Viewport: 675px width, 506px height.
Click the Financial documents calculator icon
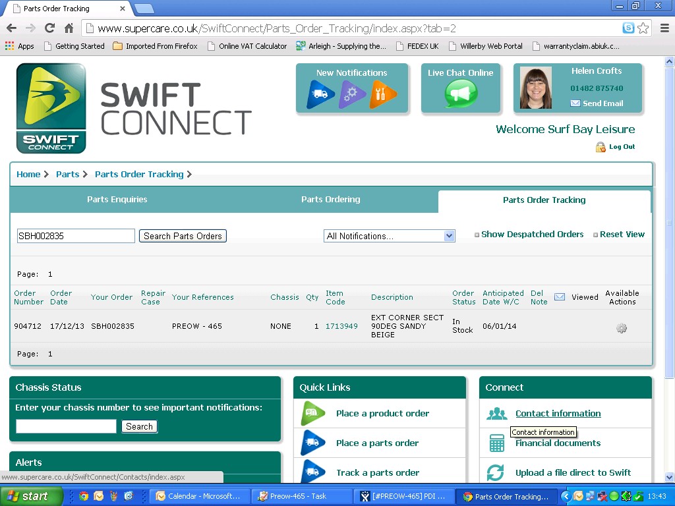click(x=496, y=443)
